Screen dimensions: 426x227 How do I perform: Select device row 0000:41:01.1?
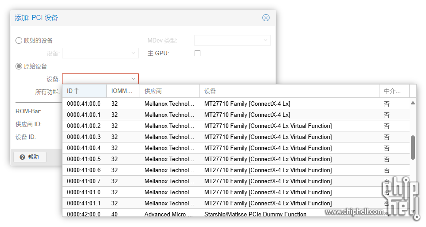tap(236, 204)
